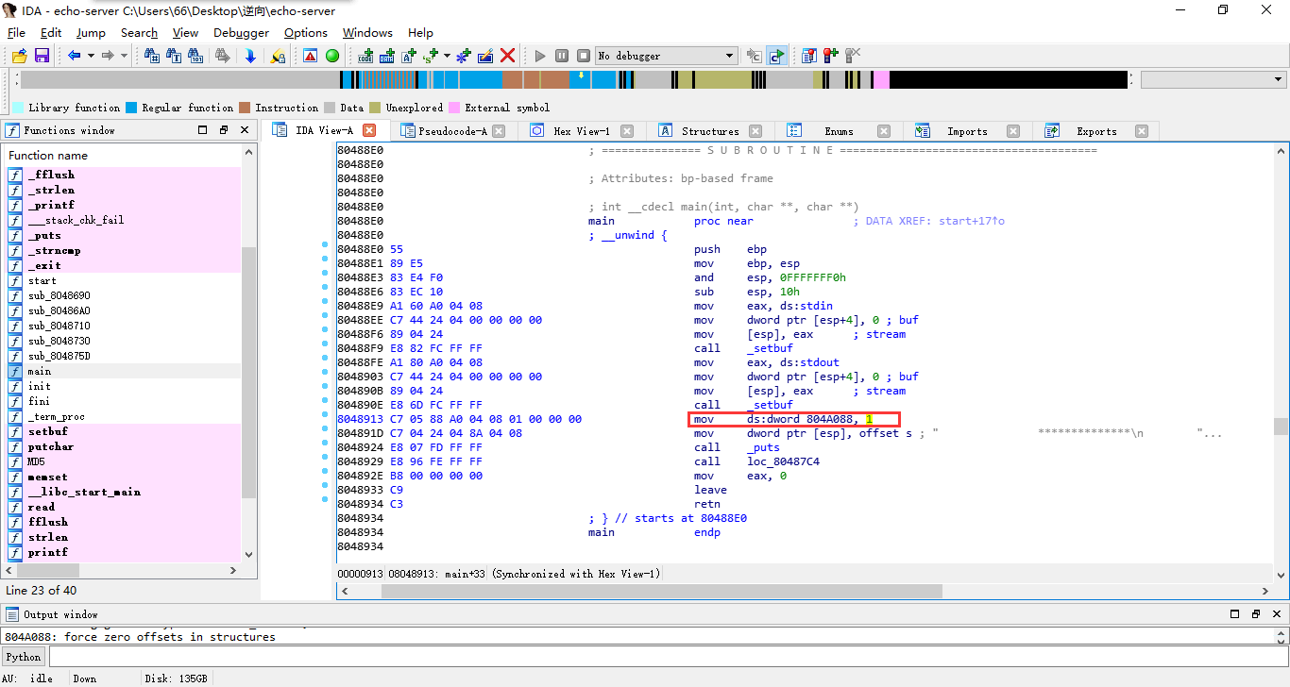Click the Create Struct toolbar icon
The image size is (1290, 687).
pyautogui.click(x=462, y=55)
